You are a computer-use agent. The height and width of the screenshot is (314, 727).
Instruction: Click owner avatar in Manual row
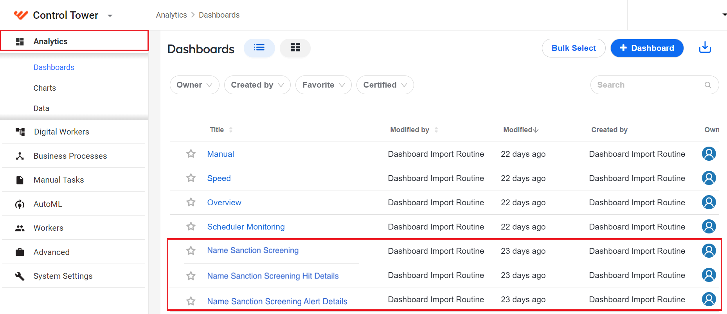click(709, 154)
